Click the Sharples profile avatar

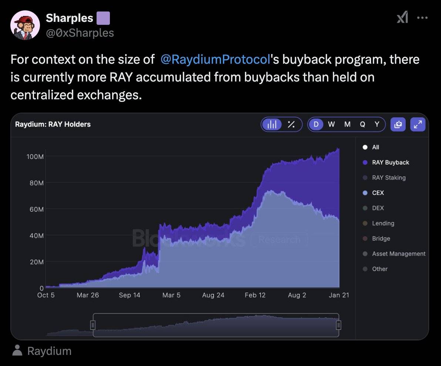(25, 25)
